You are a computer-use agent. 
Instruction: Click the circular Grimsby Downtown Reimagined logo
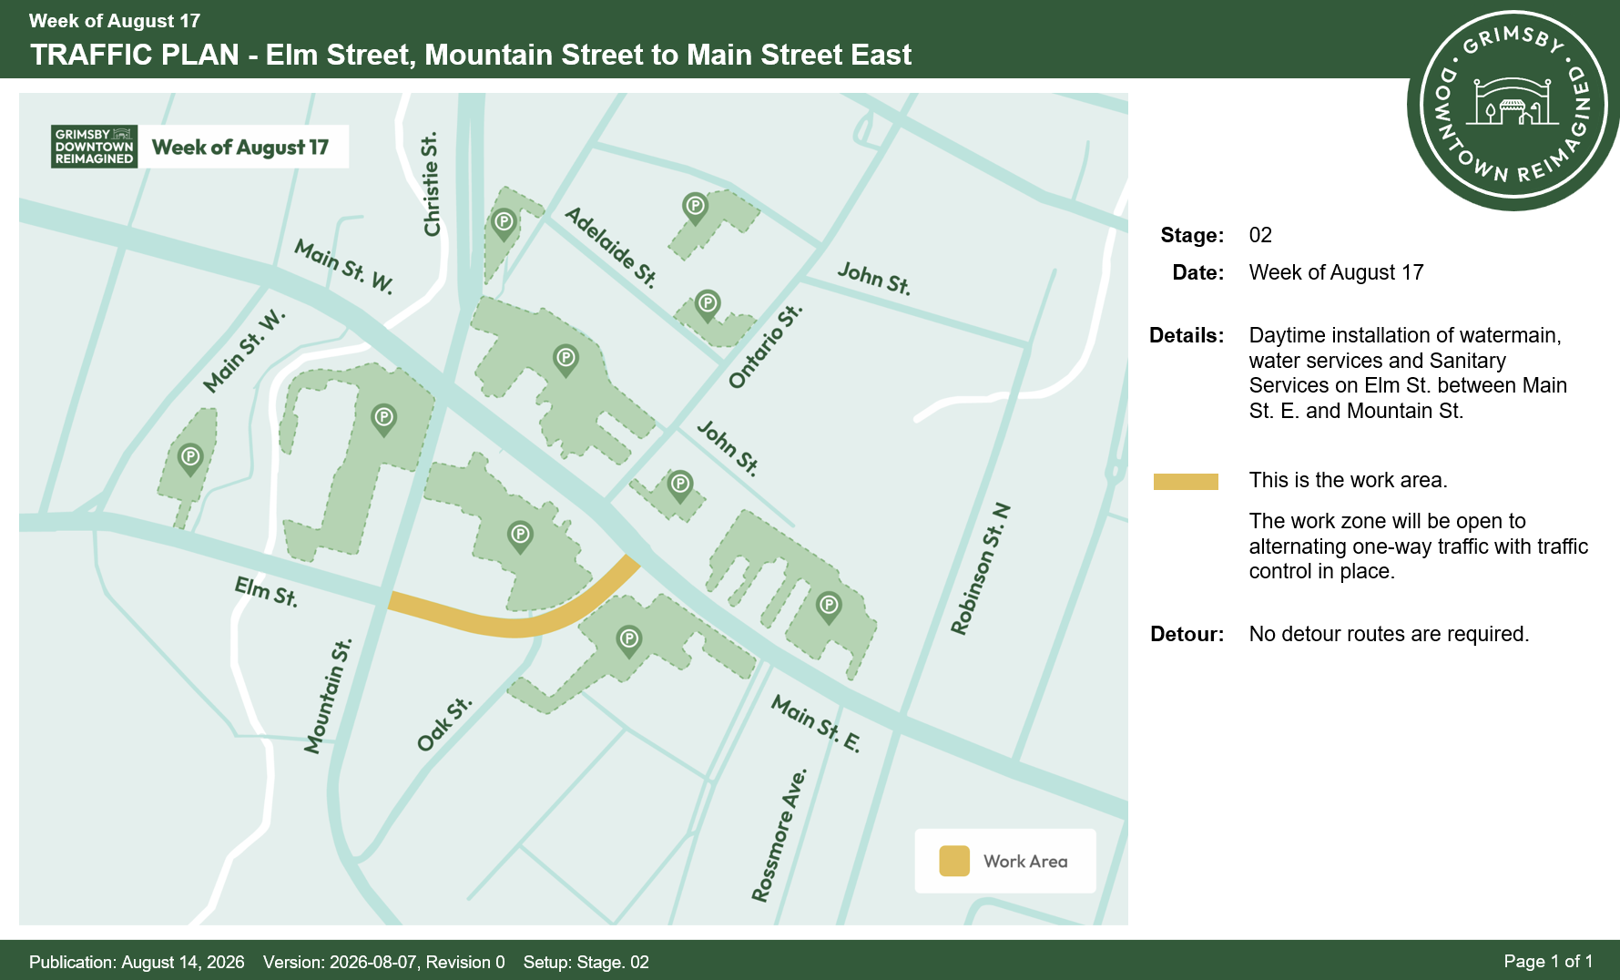[x=1513, y=105]
